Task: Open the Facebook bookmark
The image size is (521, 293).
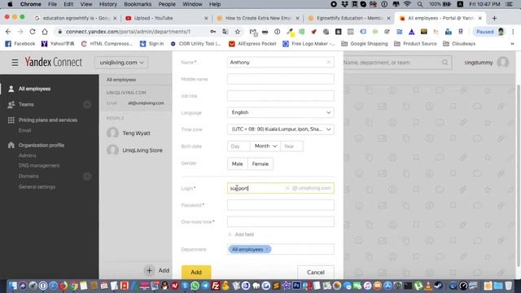Action: (x=20, y=43)
